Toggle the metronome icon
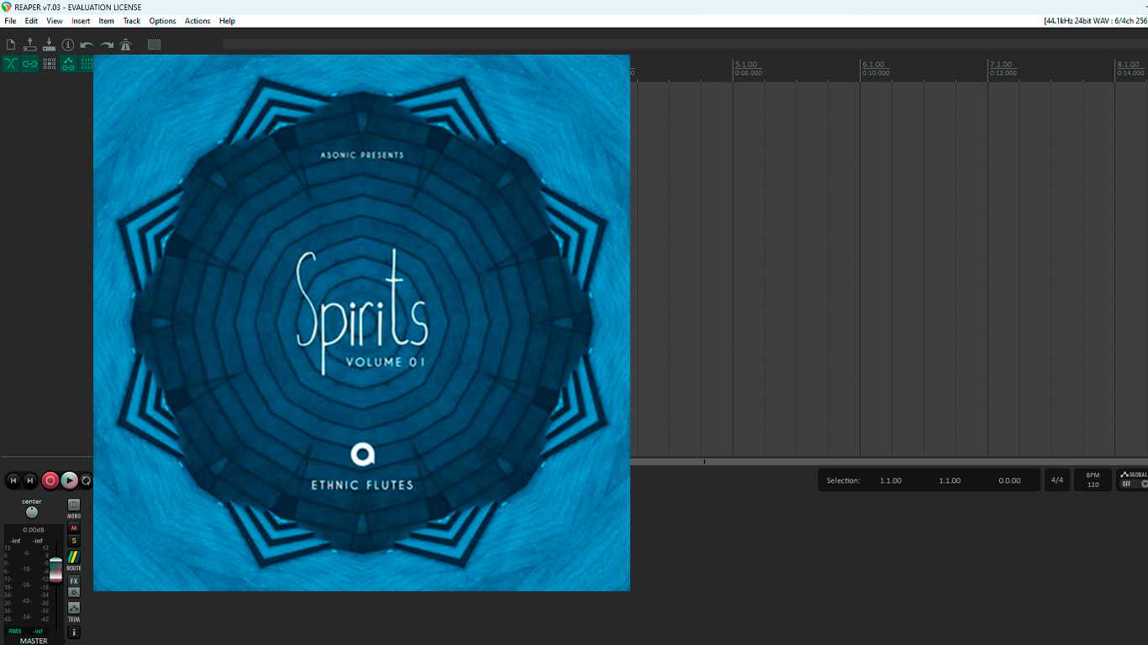The image size is (1148, 645). click(x=126, y=45)
